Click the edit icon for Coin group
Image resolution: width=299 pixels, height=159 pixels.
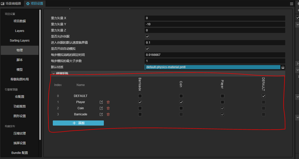101,108
